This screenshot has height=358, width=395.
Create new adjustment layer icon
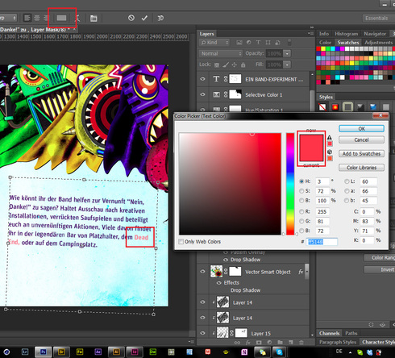pyautogui.click(x=269, y=343)
